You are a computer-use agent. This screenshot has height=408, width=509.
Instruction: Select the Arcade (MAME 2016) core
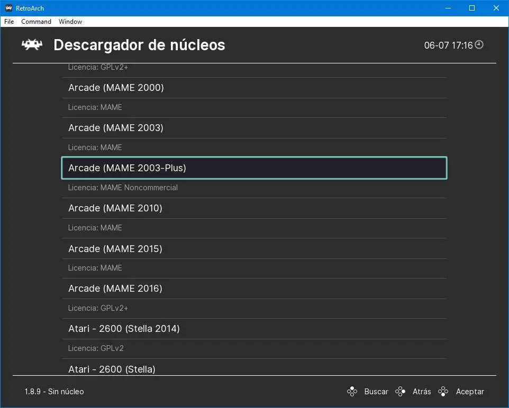point(254,289)
